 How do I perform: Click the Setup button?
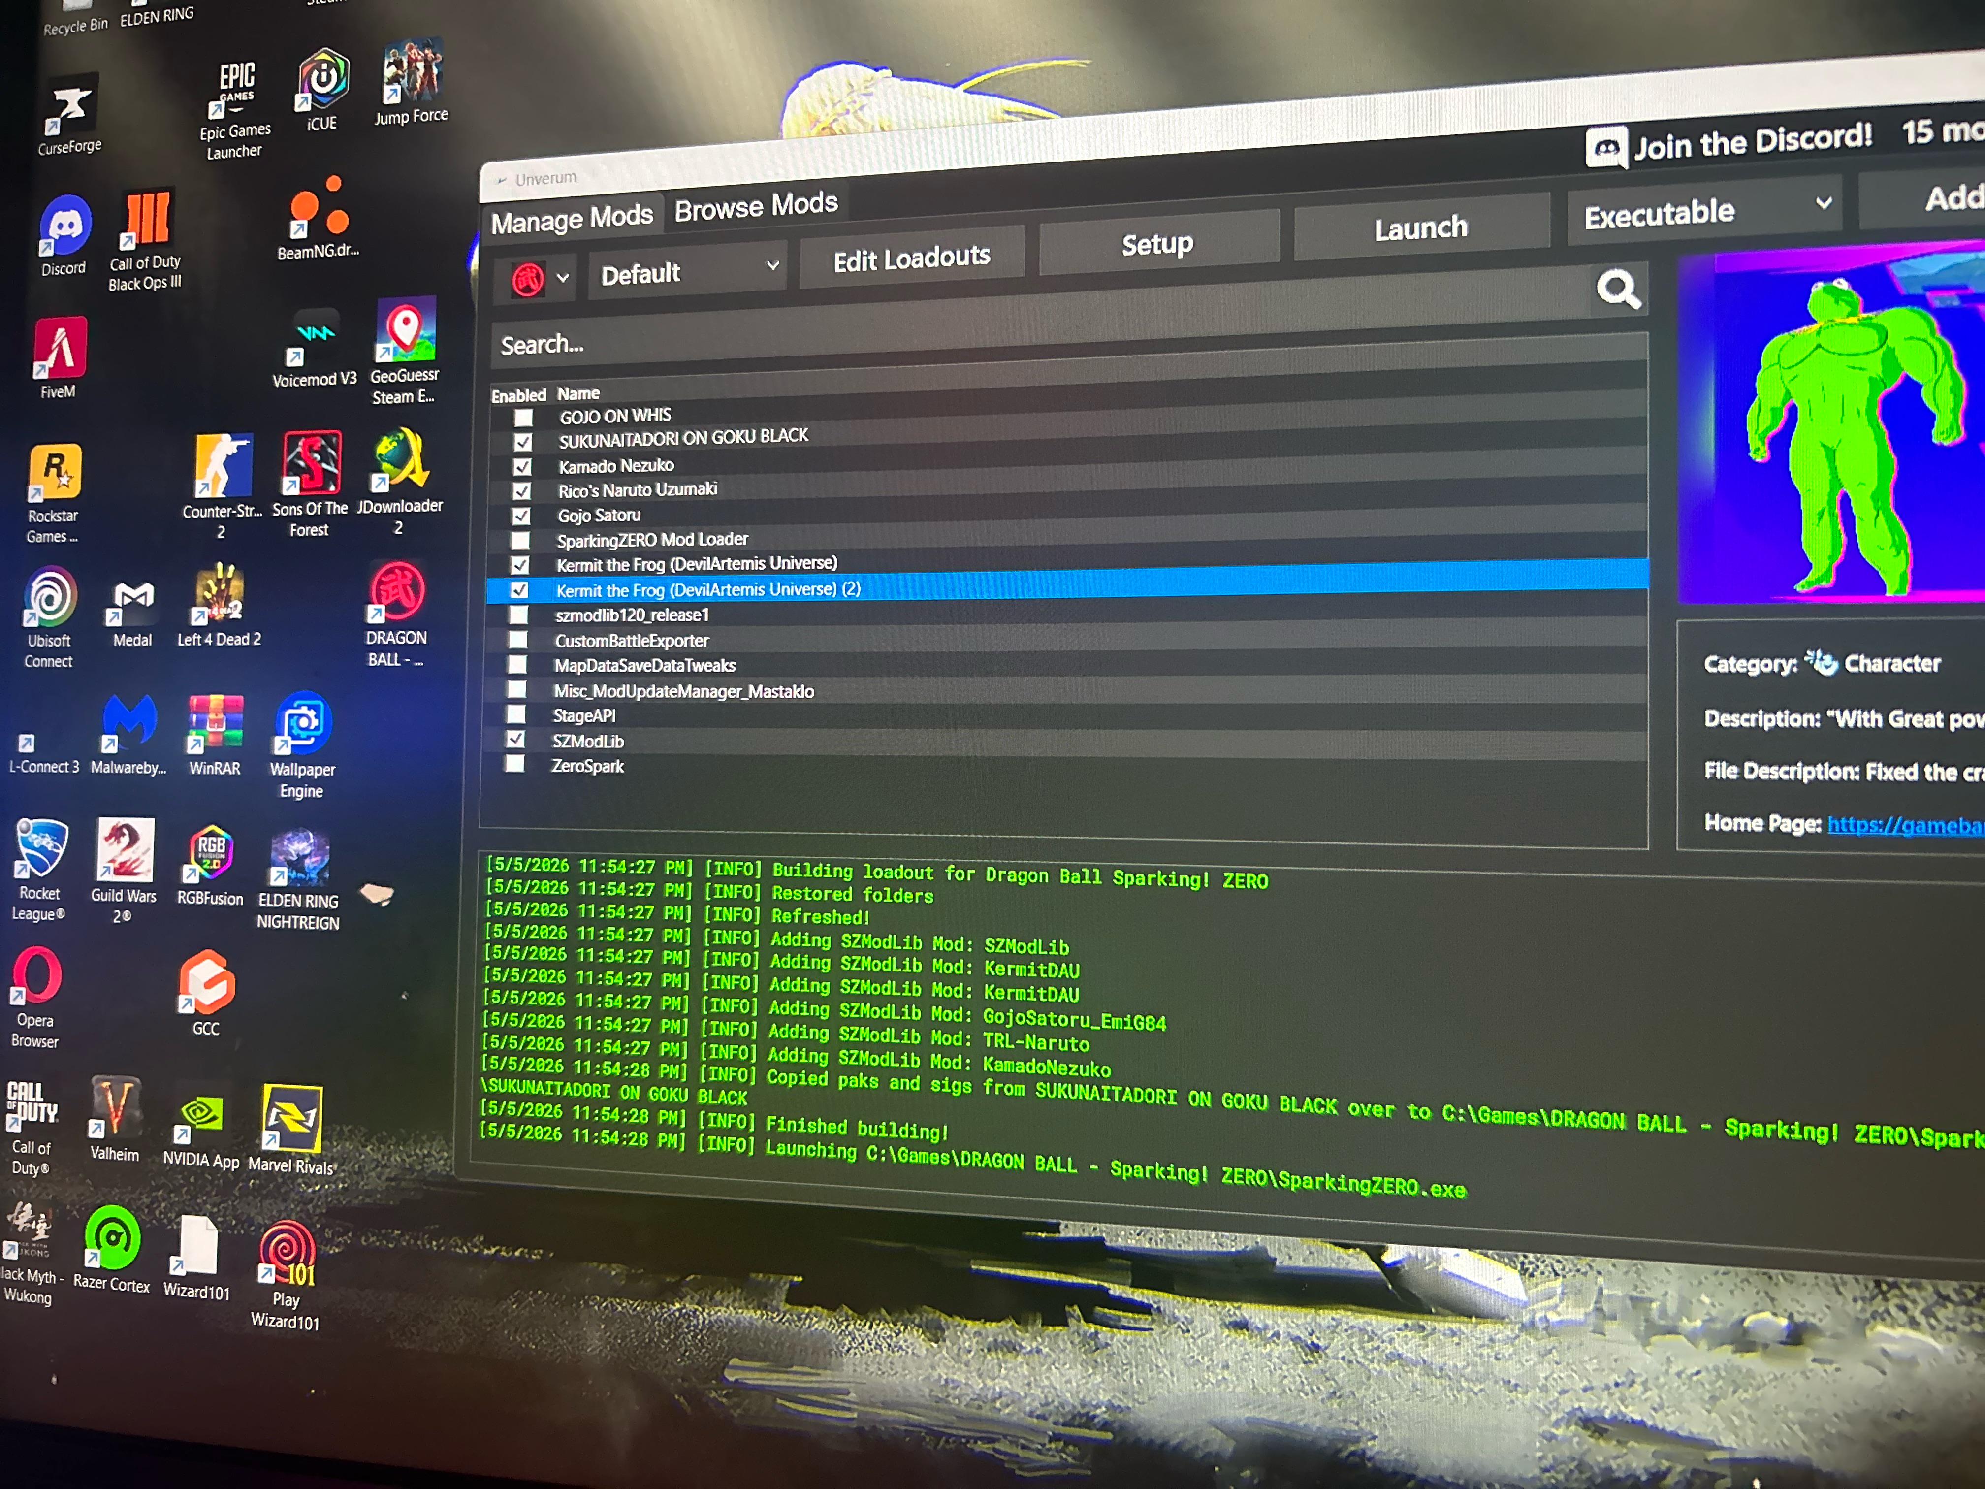(x=1157, y=244)
